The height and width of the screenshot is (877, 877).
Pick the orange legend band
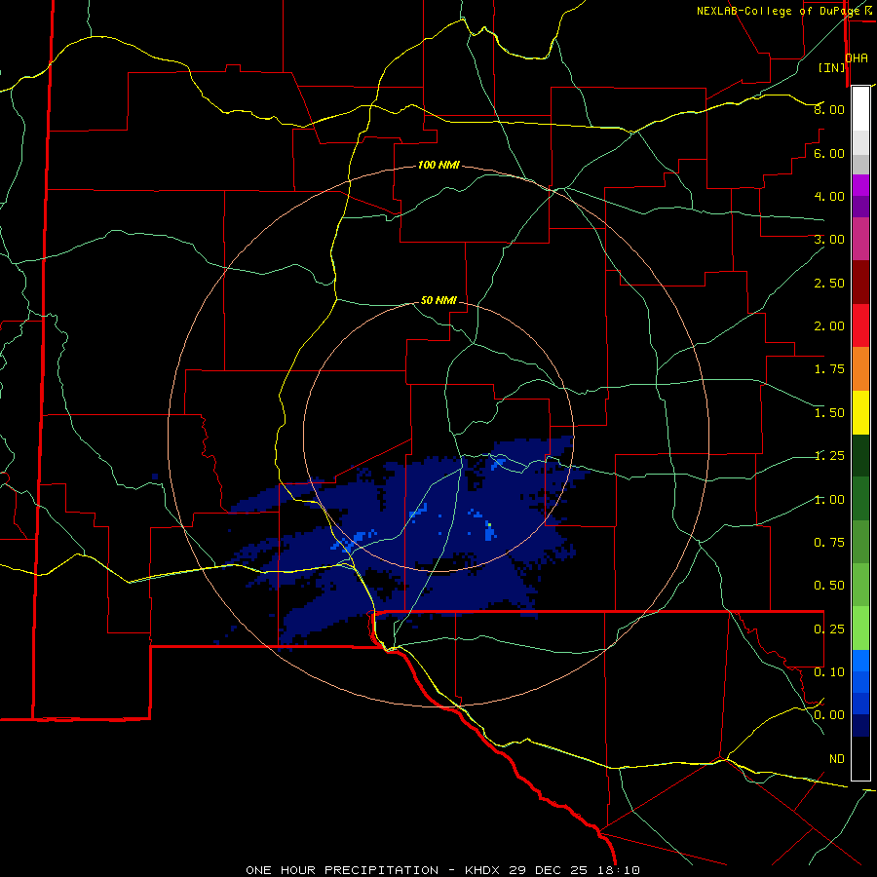(x=860, y=368)
